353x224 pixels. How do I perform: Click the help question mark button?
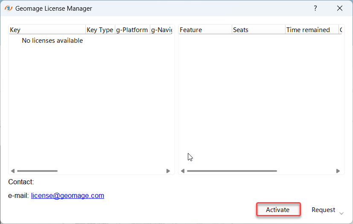point(315,9)
